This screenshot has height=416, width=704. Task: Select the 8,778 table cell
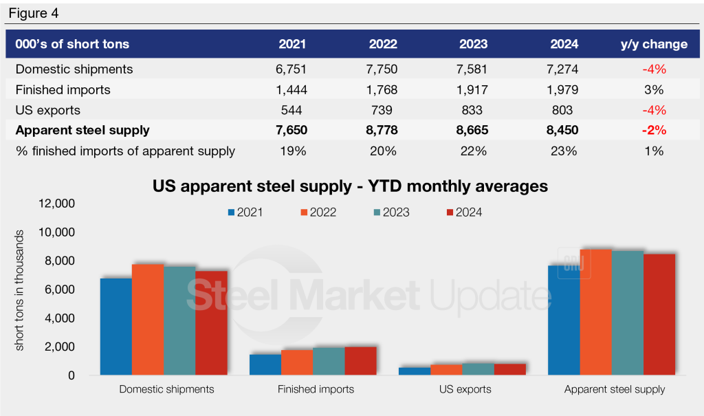[x=383, y=131]
